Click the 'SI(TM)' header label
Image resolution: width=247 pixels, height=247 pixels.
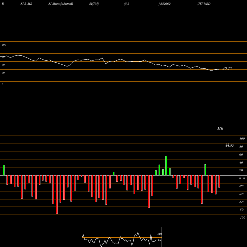click(94, 4)
